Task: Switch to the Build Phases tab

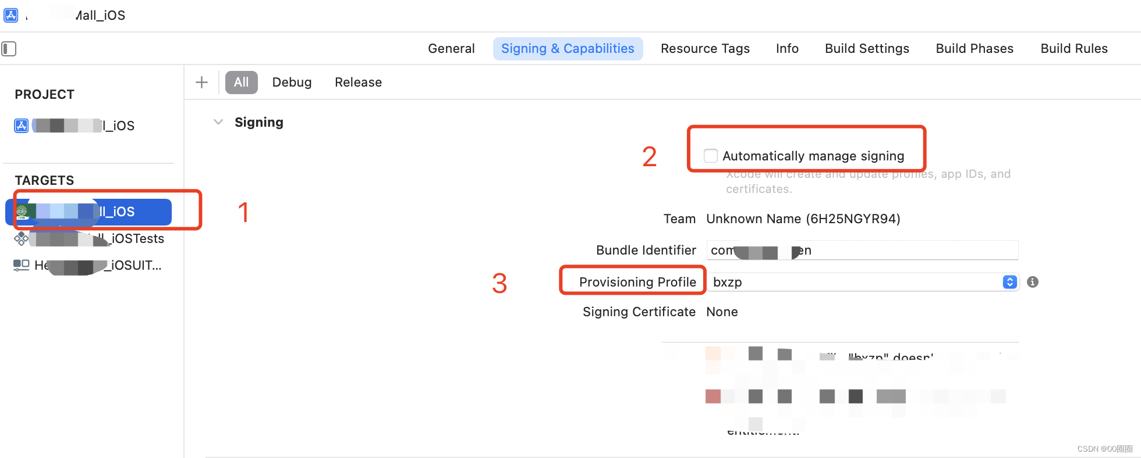Action: click(975, 49)
